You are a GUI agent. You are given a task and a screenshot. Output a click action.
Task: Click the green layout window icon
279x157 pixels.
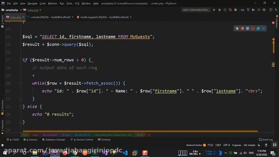[x=271, y=10]
